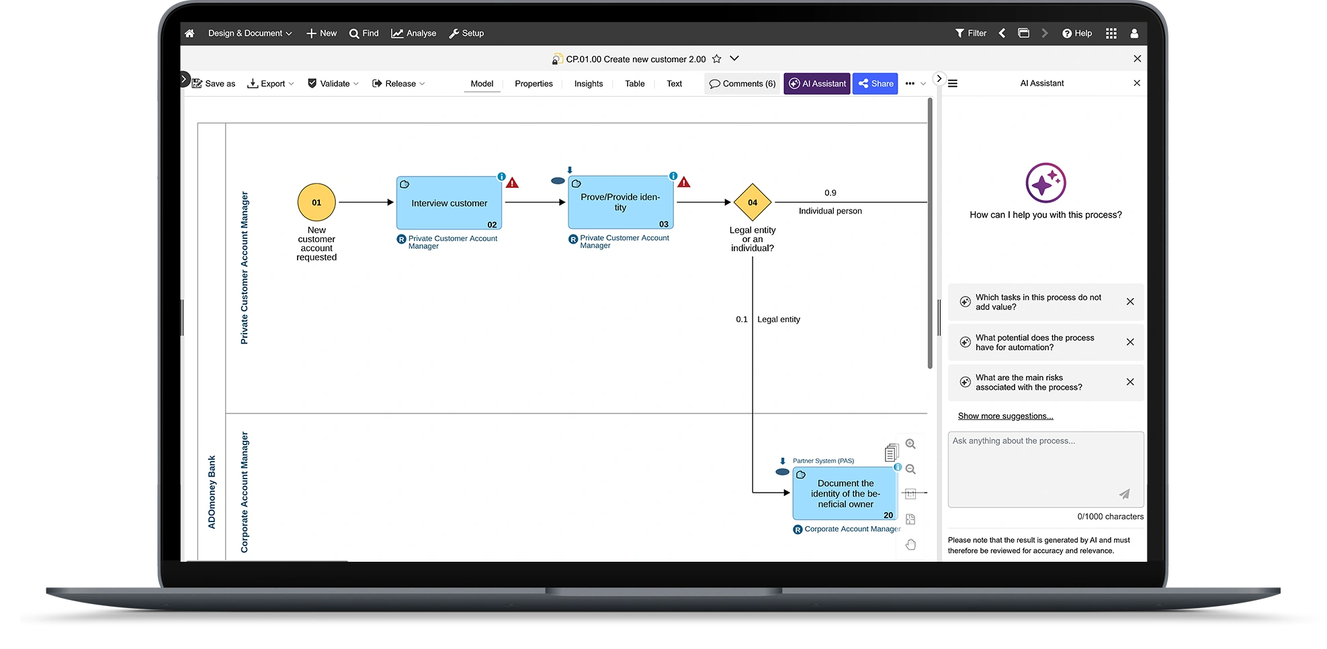Click Show more suggestions link
1327x649 pixels.
1005,416
